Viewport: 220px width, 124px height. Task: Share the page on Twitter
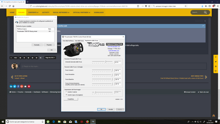14,86
